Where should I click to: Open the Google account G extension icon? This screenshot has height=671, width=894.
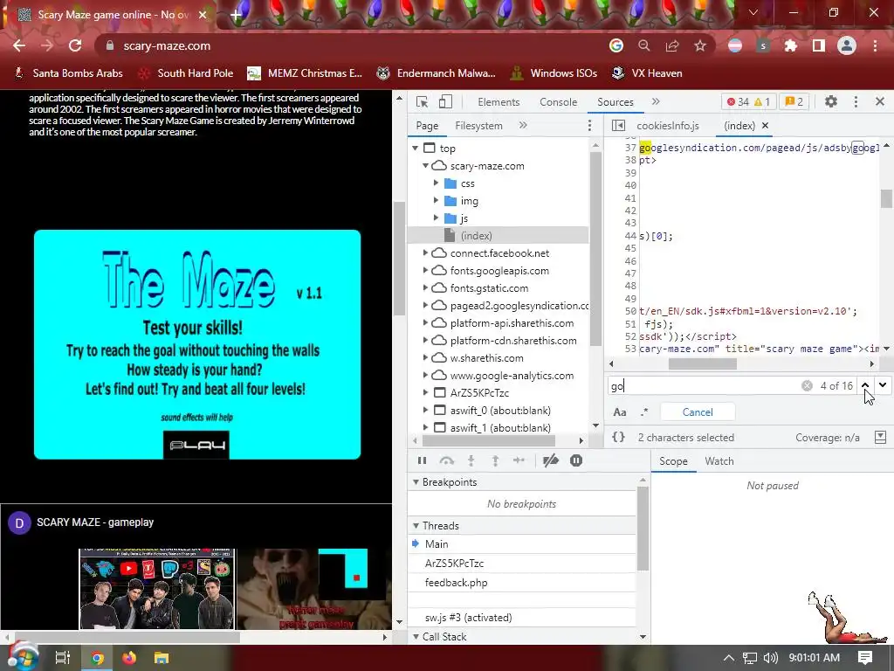(615, 45)
